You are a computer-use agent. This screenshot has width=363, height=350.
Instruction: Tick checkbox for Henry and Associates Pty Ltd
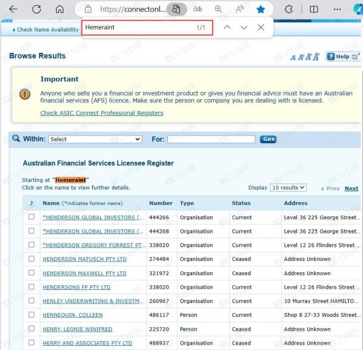click(x=32, y=343)
